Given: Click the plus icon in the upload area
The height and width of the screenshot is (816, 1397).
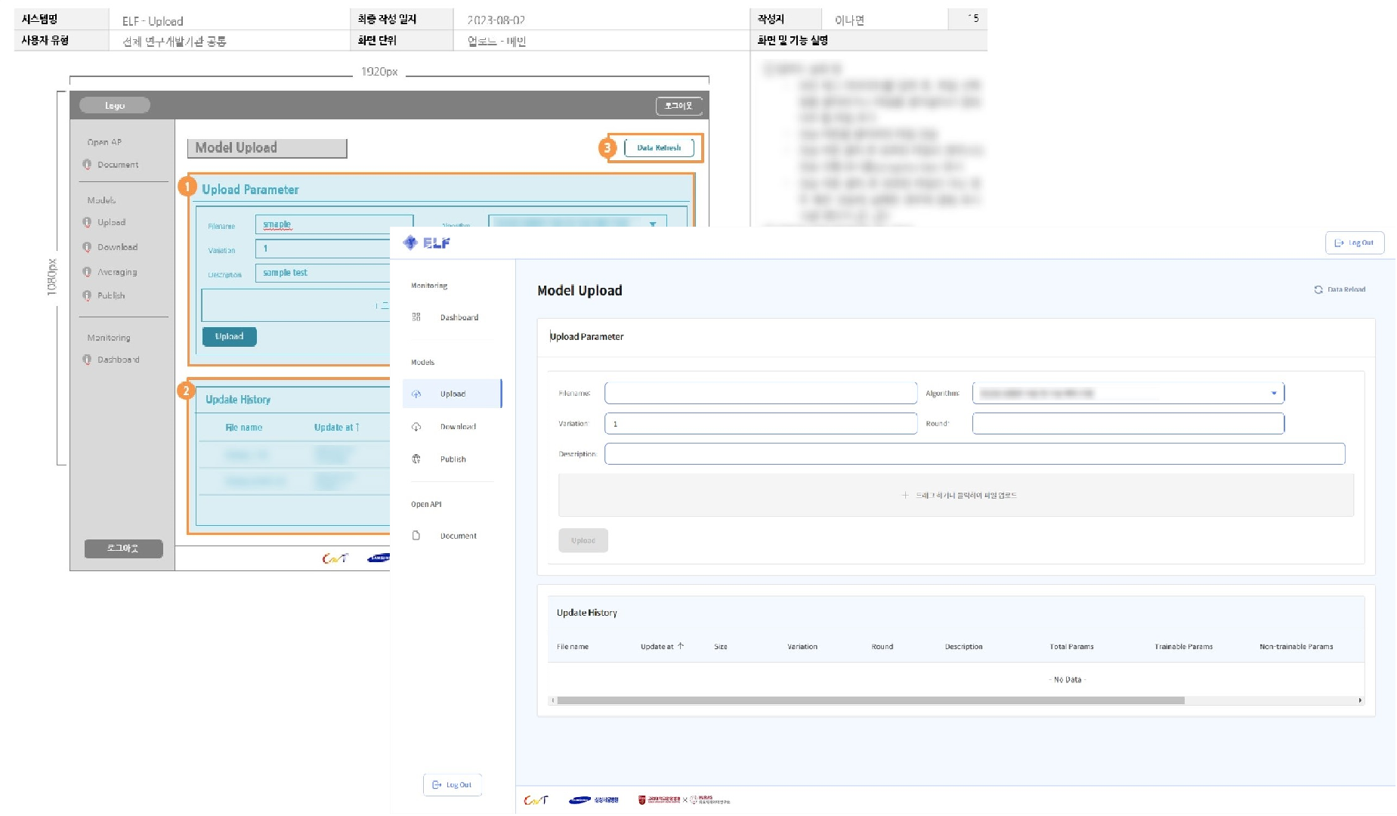Looking at the screenshot, I should click(905, 496).
